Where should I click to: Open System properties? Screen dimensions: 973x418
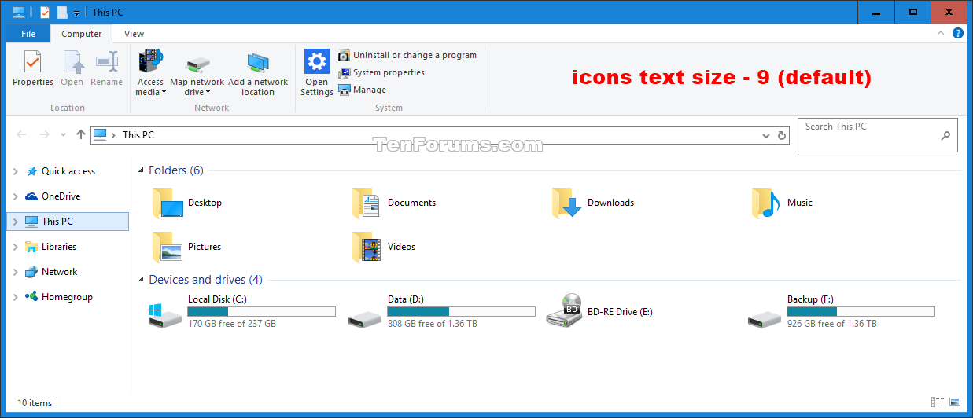(x=381, y=72)
